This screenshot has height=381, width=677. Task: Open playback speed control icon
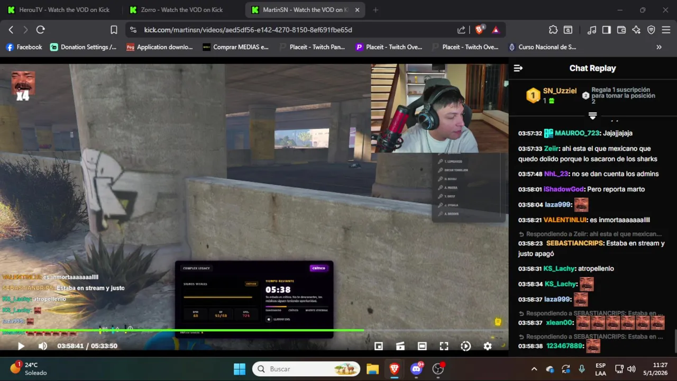point(465,346)
